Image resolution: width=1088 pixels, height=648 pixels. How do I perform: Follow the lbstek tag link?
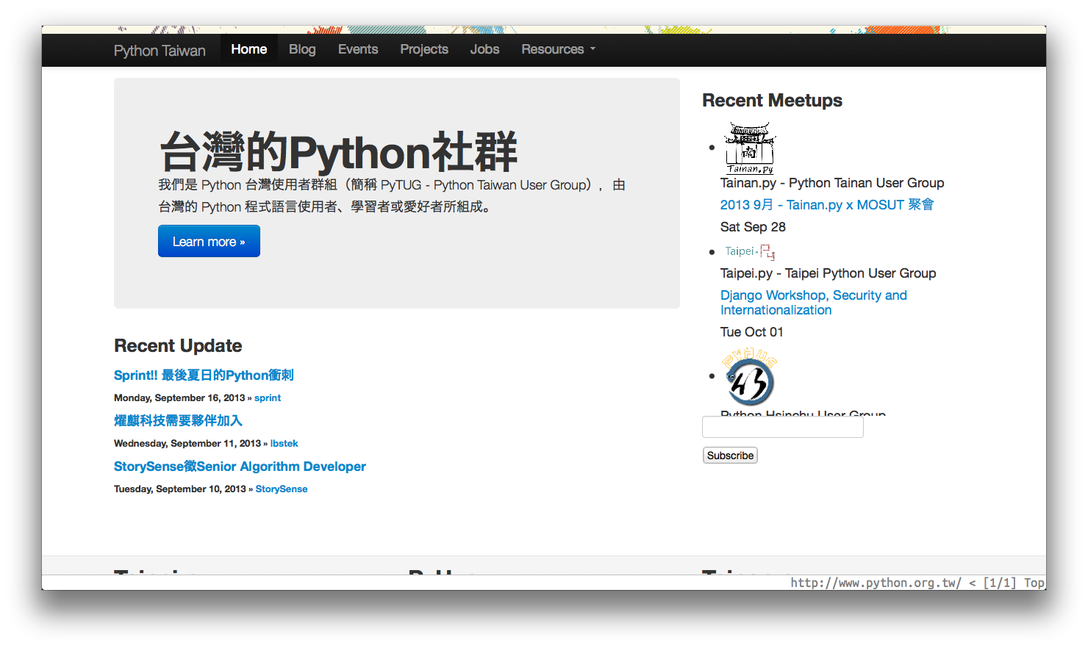click(284, 443)
